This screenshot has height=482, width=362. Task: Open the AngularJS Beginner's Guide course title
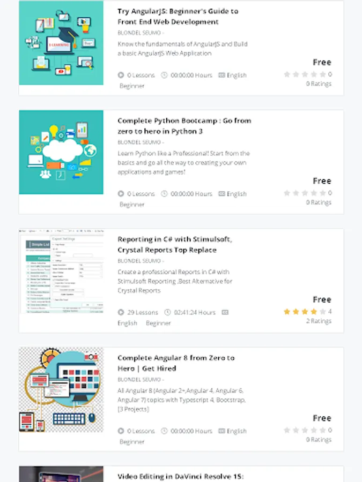pos(178,16)
